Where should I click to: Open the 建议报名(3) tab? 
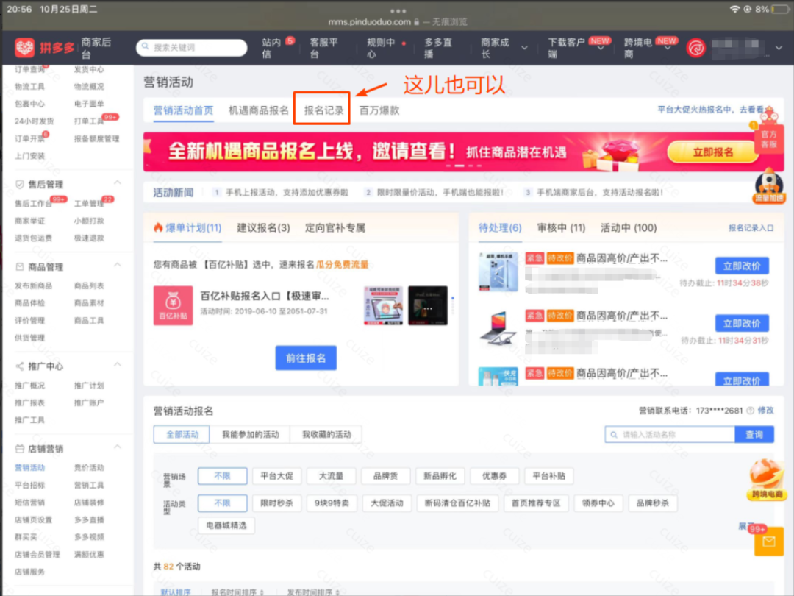pyautogui.click(x=263, y=228)
